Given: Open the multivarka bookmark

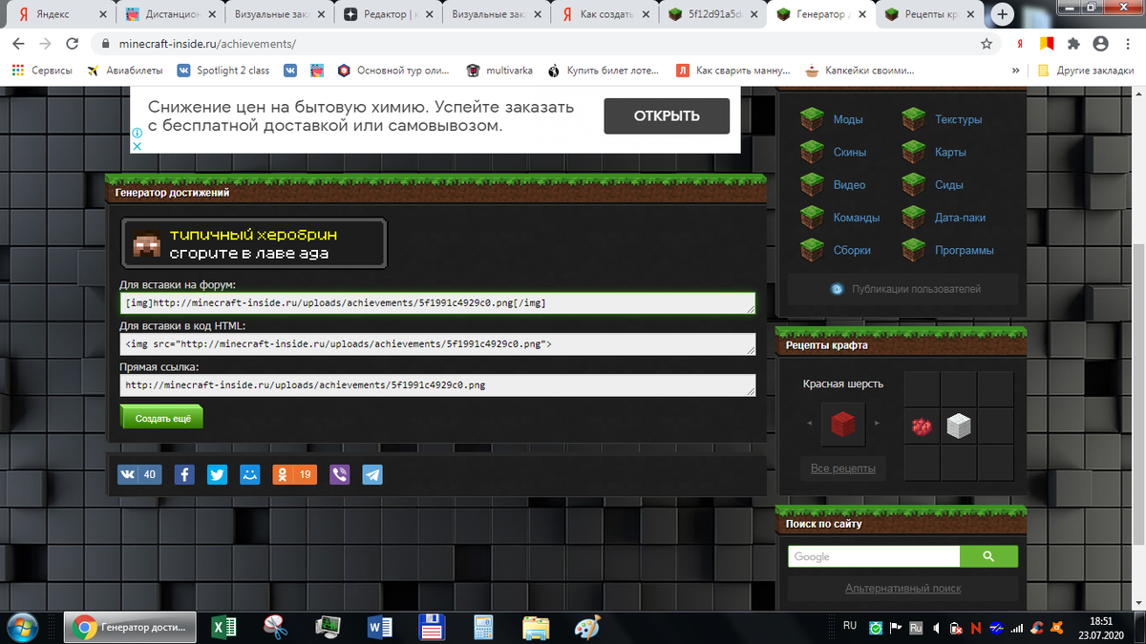Looking at the screenshot, I should pyautogui.click(x=500, y=71).
